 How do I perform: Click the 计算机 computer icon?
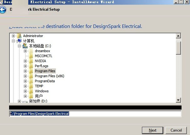[19, 41]
